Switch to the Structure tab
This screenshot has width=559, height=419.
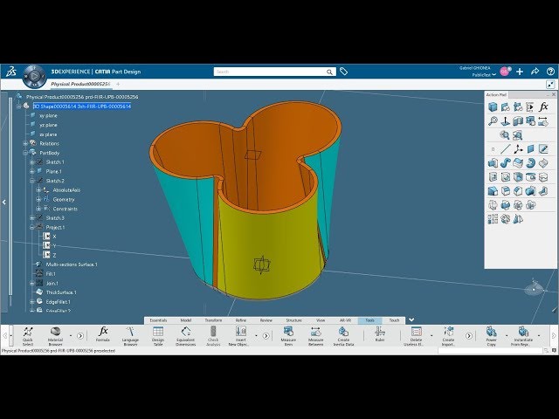(x=293, y=320)
